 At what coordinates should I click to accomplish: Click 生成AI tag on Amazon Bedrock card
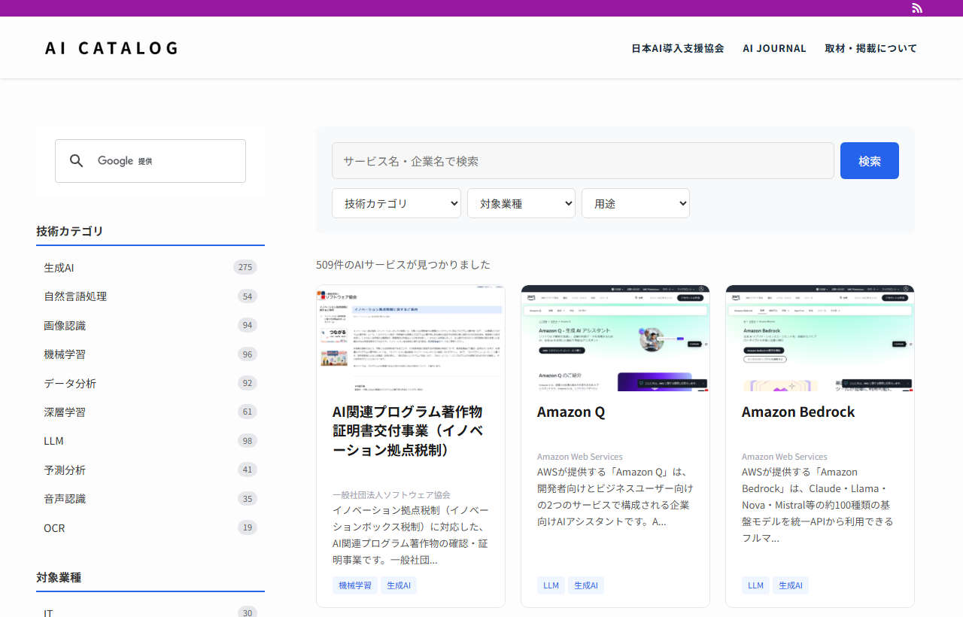point(791,585)
